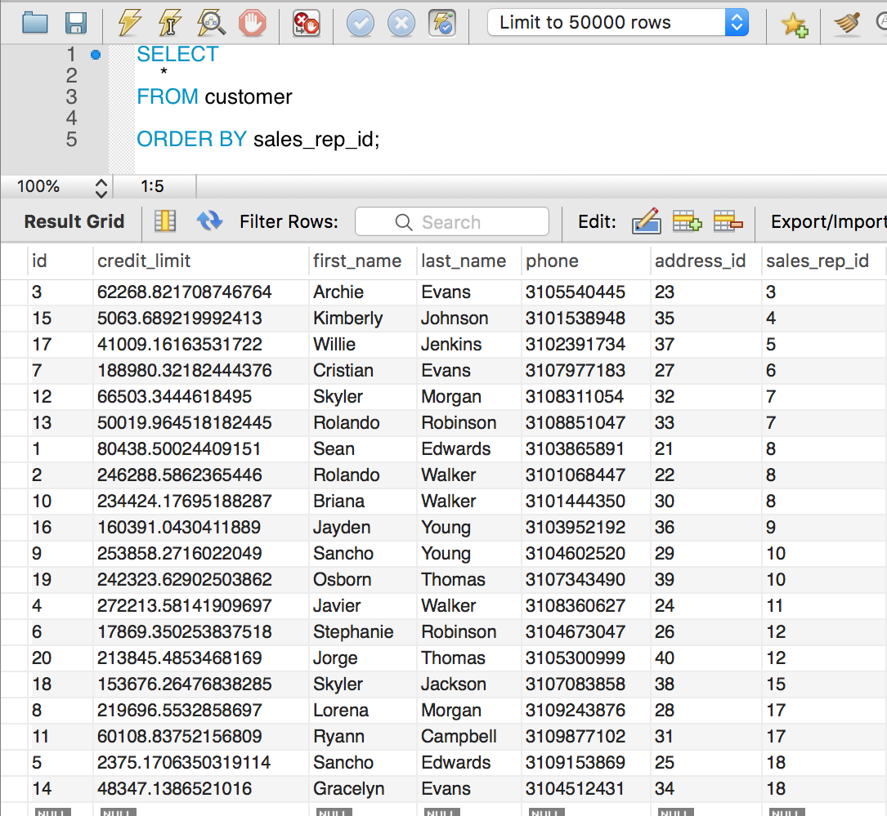Focus the Filter Rows search field
This screenshot has width=887, height=816.
[x=451, y=221]
